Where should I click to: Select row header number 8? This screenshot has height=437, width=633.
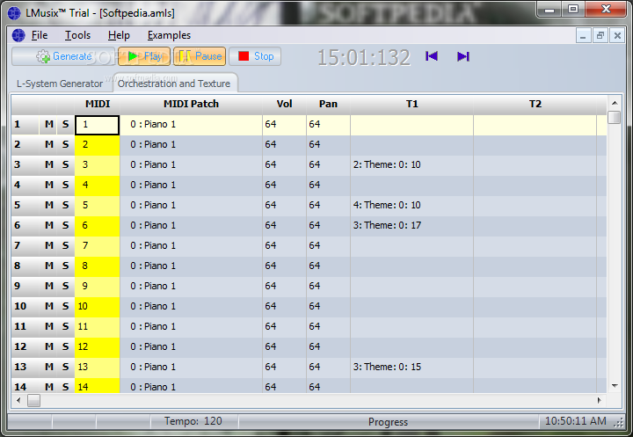click(25, 266)
